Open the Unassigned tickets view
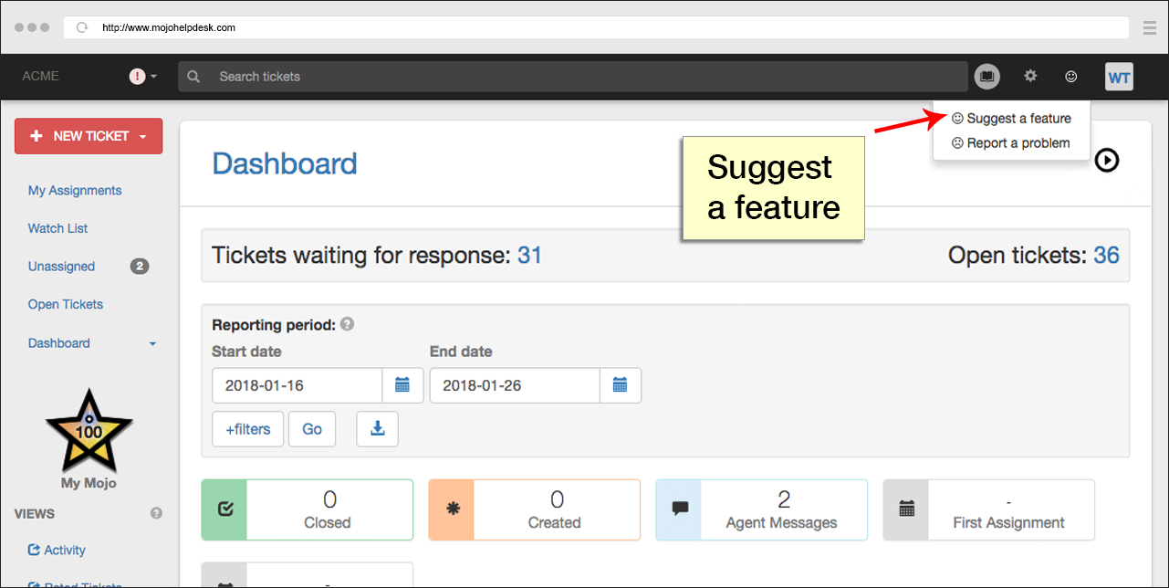Image resolution: width=1169 pixels, height=588 pixels. (61, 266)
